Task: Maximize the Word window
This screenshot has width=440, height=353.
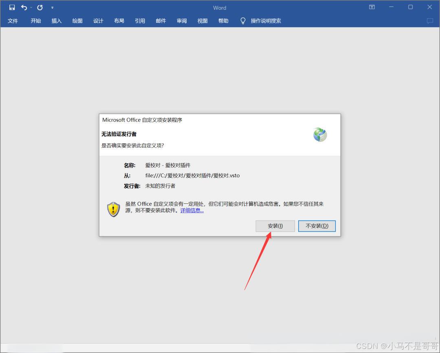Action: 410,7
